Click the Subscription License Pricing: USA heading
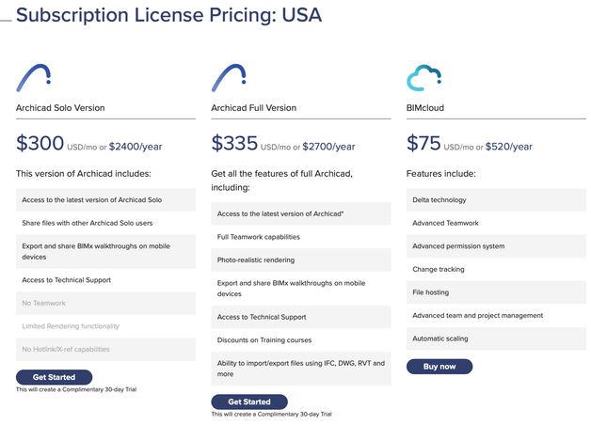Image resolution: width=591 pixels, height=425 pixels. tap(169, 15)
